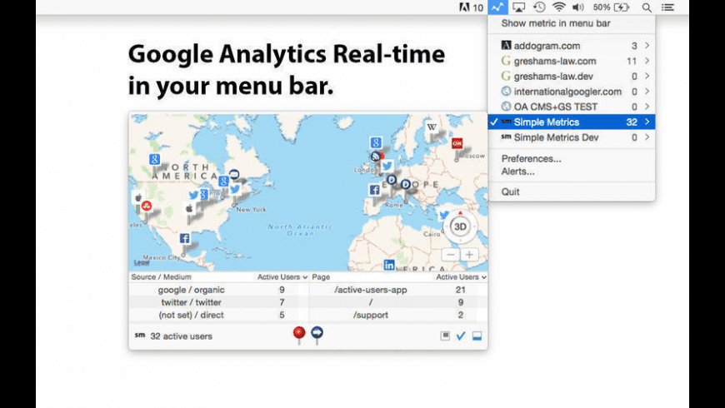Click the Facebook pin near Mexico City
Viewport: 725px width, 408px height.
184,239
